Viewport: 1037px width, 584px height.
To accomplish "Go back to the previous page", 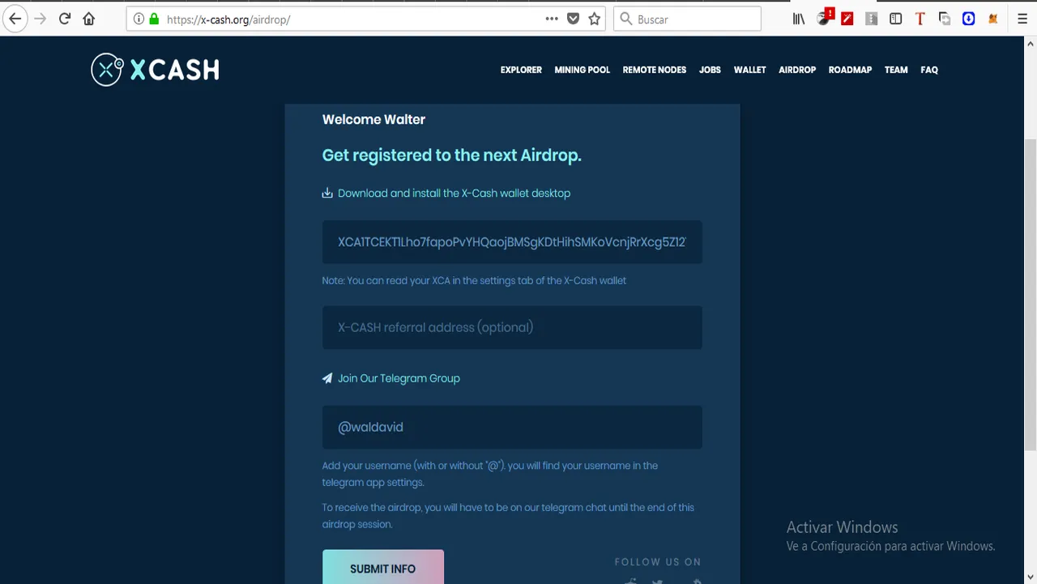I will click(15, 19).
